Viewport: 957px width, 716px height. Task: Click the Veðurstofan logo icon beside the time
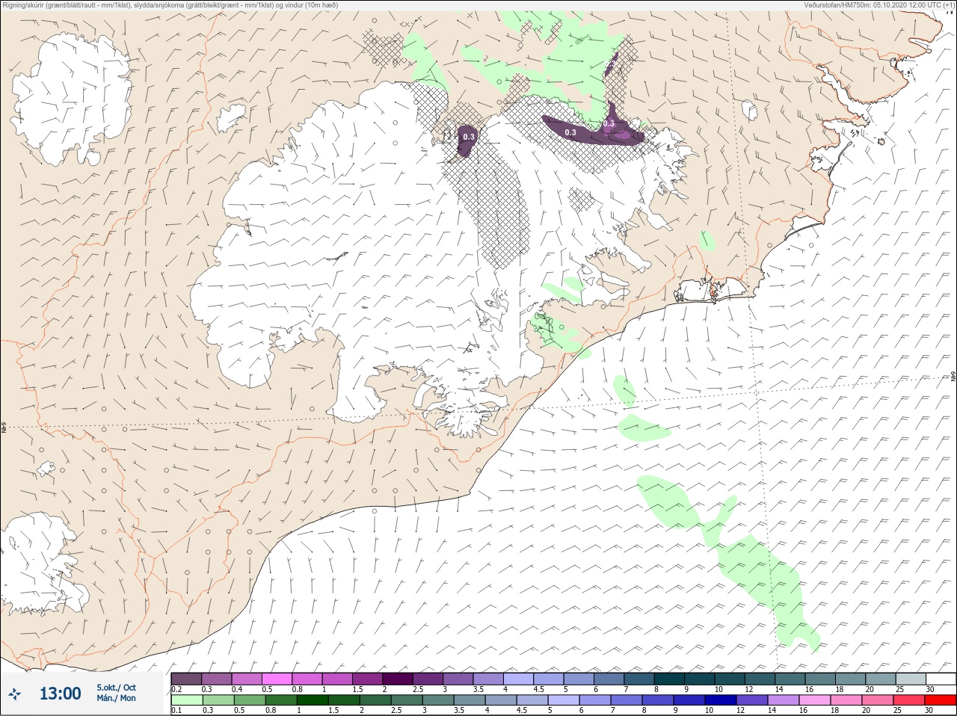(x=14, y=694)
